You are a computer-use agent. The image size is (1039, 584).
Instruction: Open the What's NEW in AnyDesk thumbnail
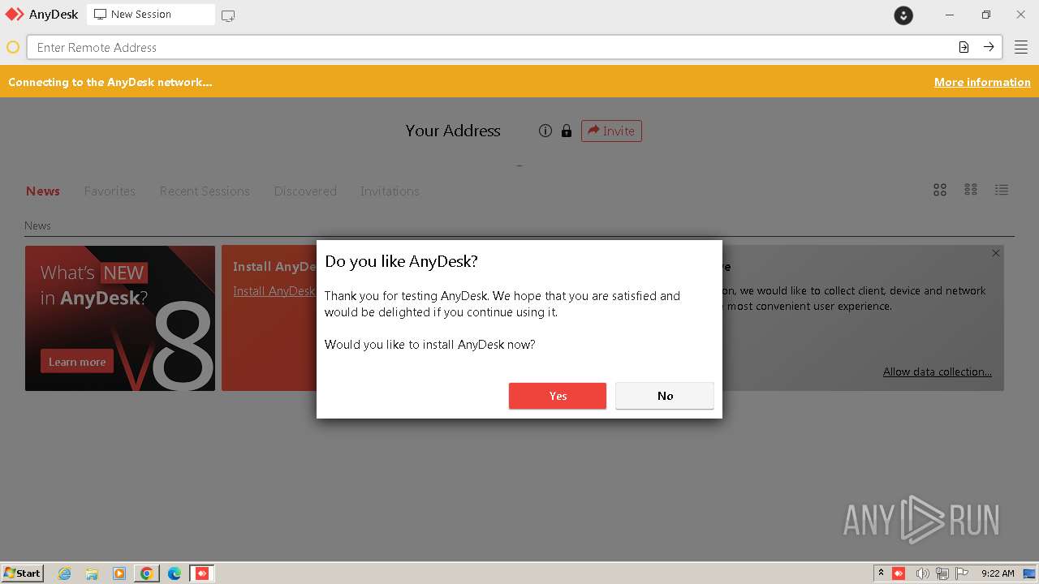pos(120,318)
